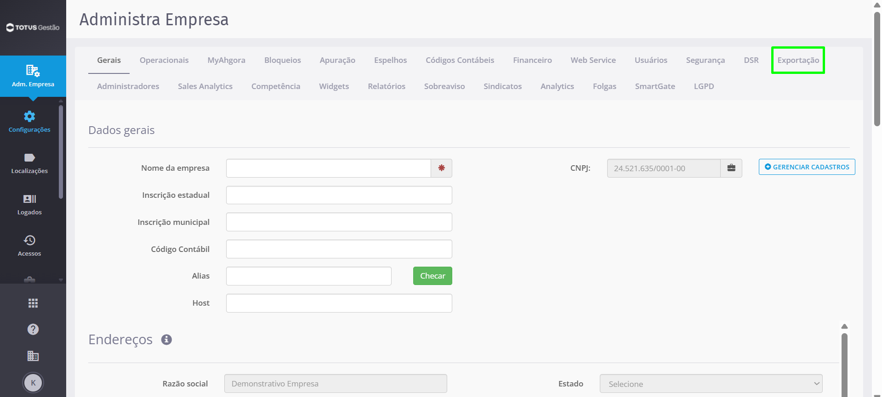
Task: Select the Apuração tab
Action: (x=337, y=60)
